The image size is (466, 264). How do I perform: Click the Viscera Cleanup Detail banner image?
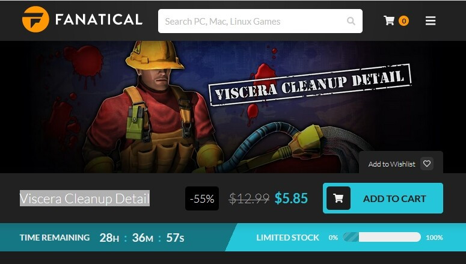tap(233, 107)
